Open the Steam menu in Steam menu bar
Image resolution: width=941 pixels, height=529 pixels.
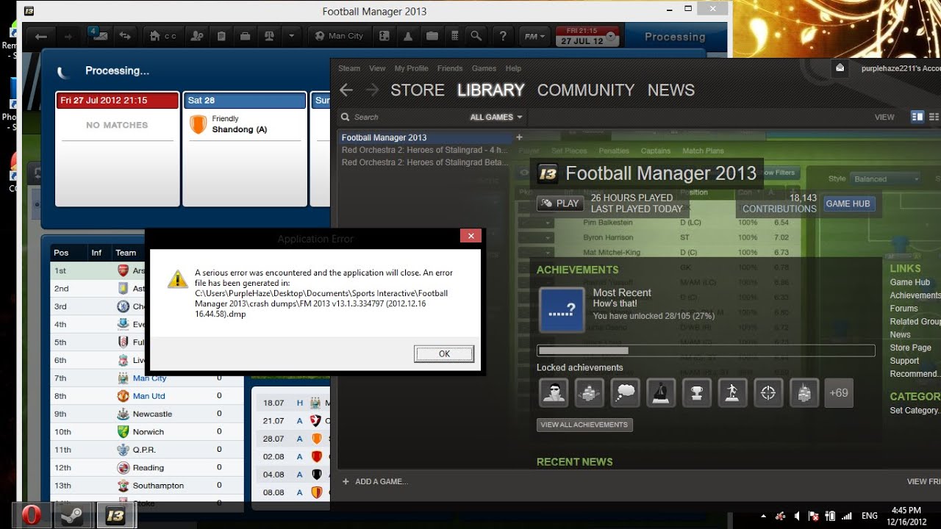point(349,68)
